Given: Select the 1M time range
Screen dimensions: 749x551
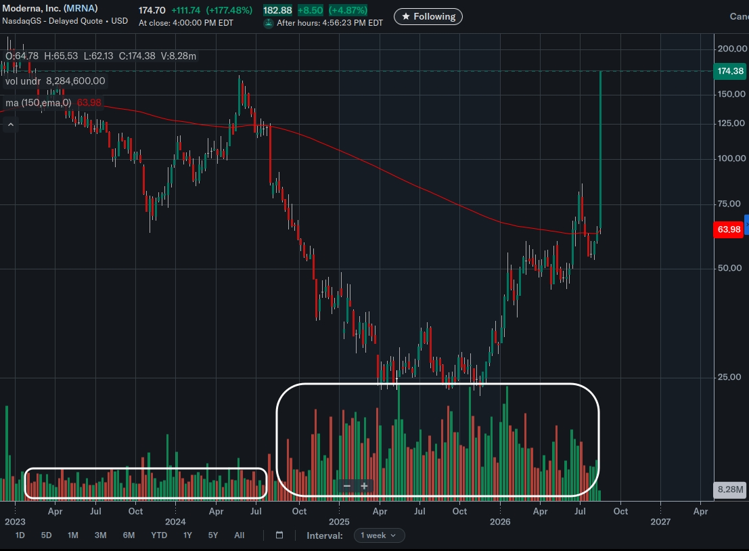Looking at the screenshot, I should pos(72,535).
